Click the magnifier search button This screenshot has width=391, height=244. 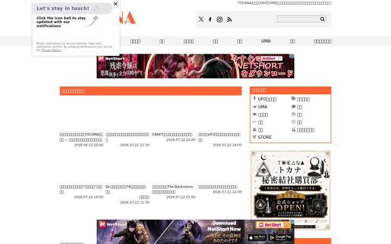(322, 19)
